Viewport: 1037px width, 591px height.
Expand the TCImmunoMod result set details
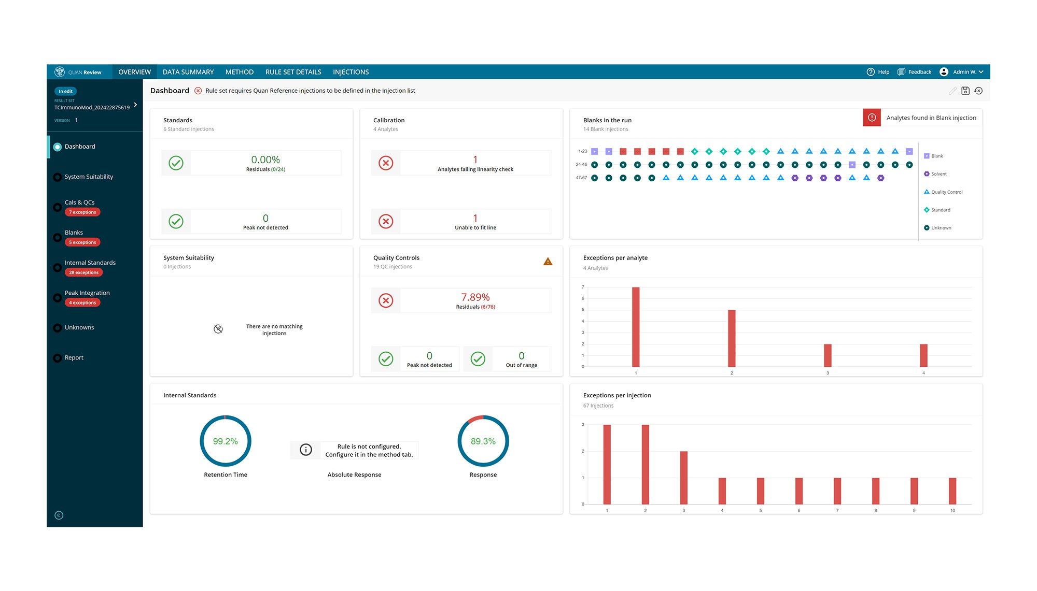click(136, 104)
